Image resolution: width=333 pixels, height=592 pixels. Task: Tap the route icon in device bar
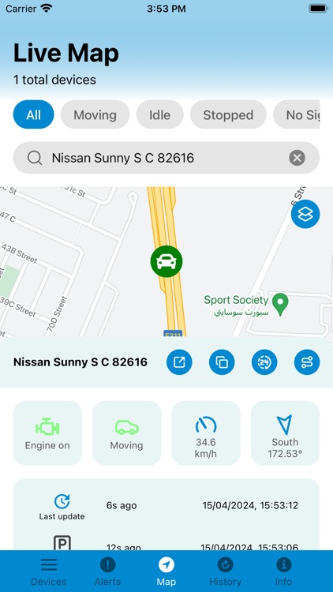click(307, 362)
